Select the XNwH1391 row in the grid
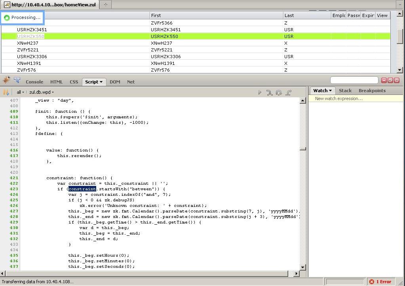This screenshot has height=286, width=405. click(196, 63)
